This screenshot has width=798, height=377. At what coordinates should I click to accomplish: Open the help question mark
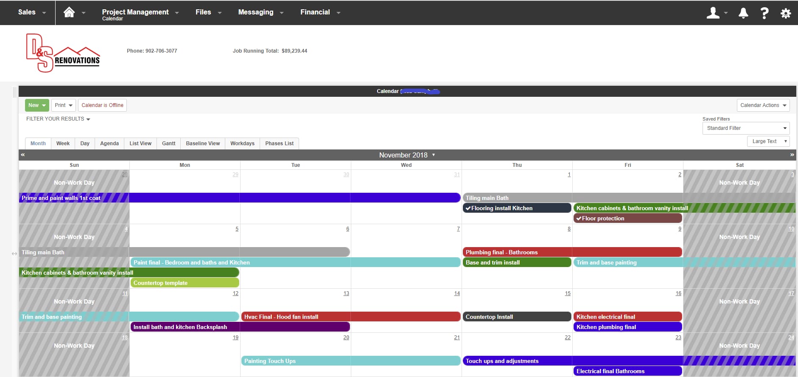(764, 13)
